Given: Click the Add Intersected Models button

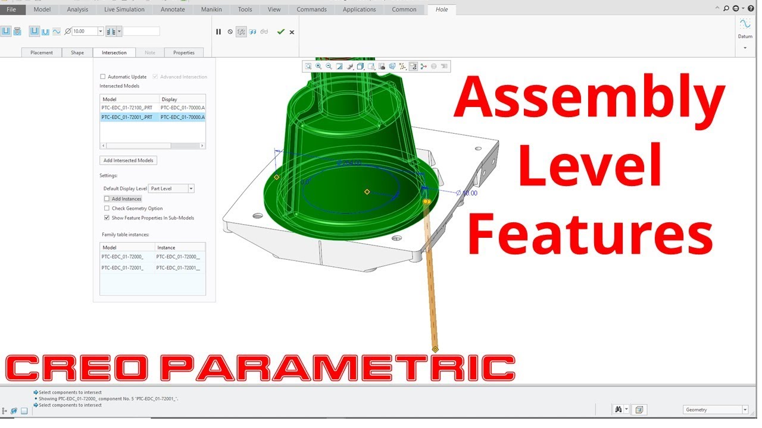Looking at the screenshot, I should pyautogui.click(x=129, y=160).
